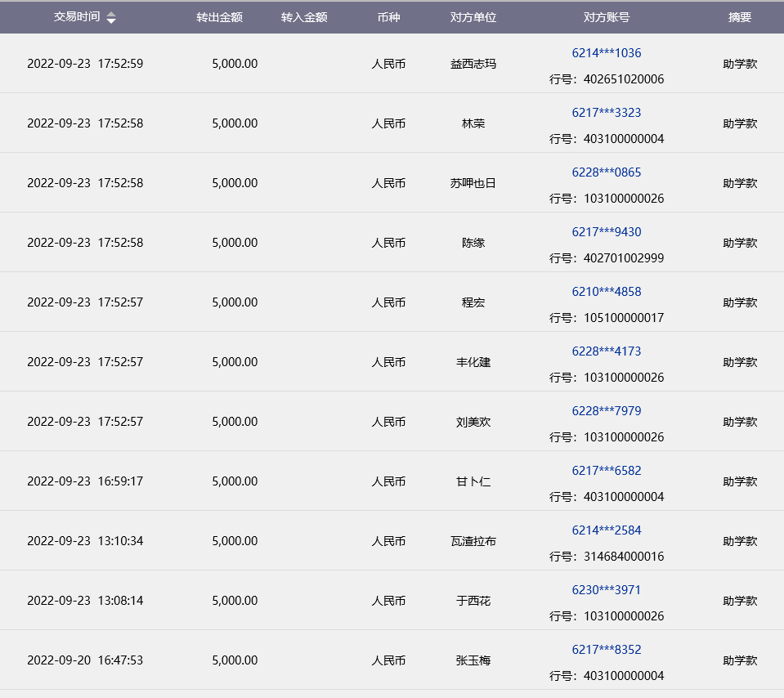This screenshot has width=784, height=698.
Task: Open account link 6217***9430
Action: (606, 232)
